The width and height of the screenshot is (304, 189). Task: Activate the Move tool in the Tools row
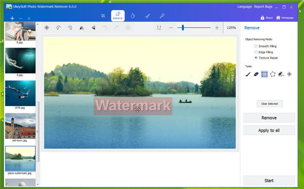tap(290, 74)
